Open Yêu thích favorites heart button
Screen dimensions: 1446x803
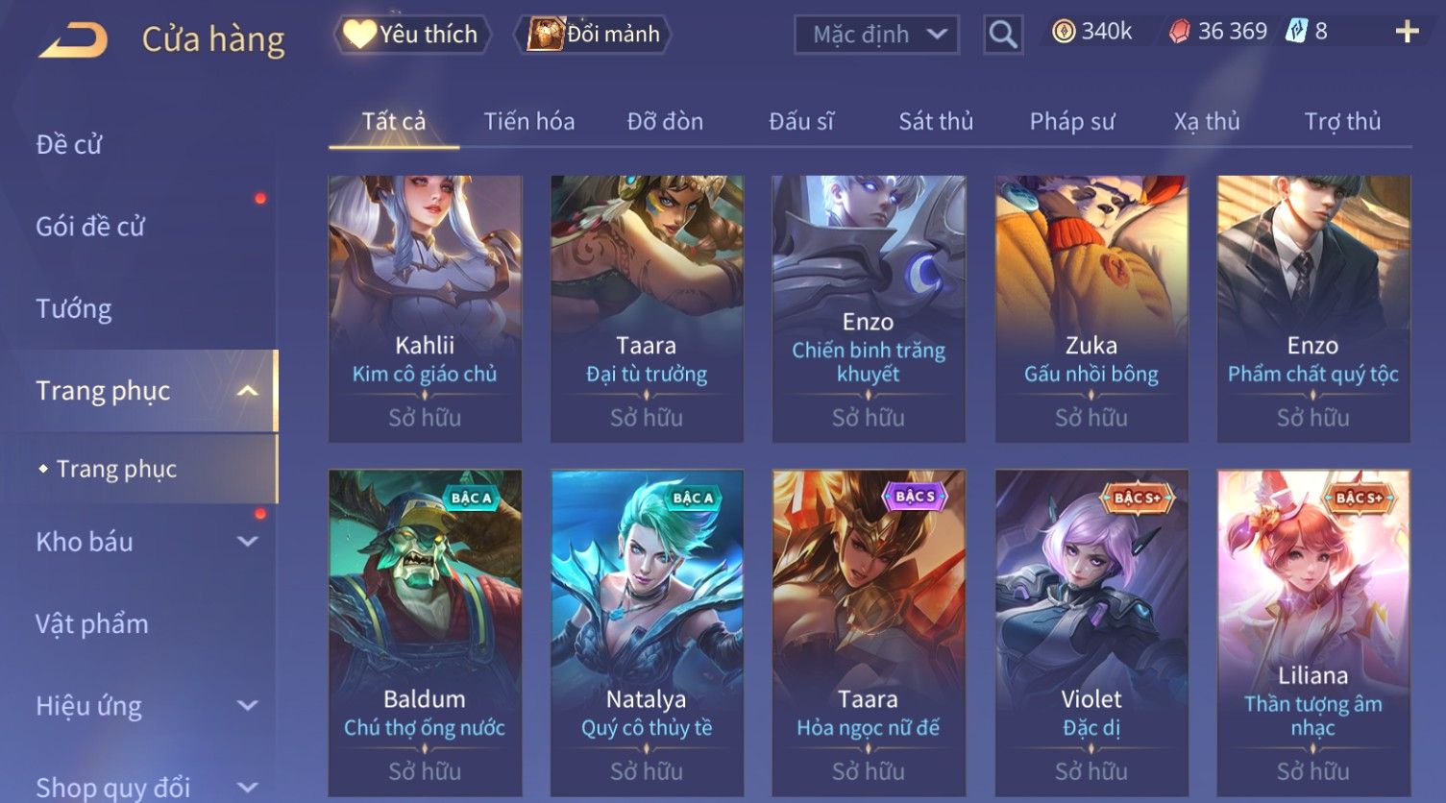pyautogui.click(x=412, y=35)
